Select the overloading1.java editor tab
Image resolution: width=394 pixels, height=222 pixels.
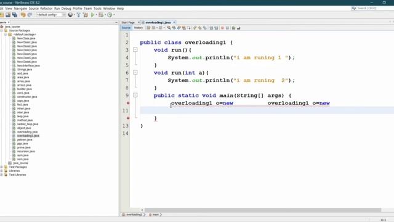pyautogui.click(x=158, y=22)
